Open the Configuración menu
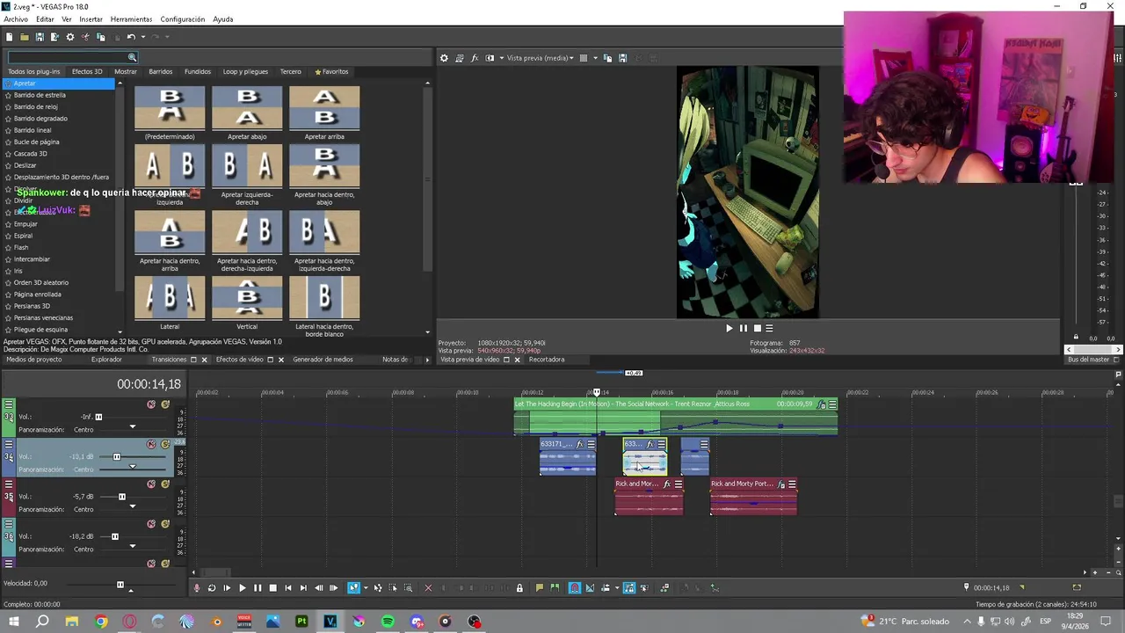Image resolution: width=1125 pixels, height=633 pixels. [x=183, y=19]
